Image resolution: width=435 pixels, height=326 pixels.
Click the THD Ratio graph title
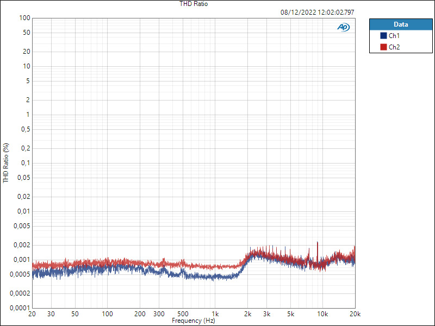click(194, 4)
